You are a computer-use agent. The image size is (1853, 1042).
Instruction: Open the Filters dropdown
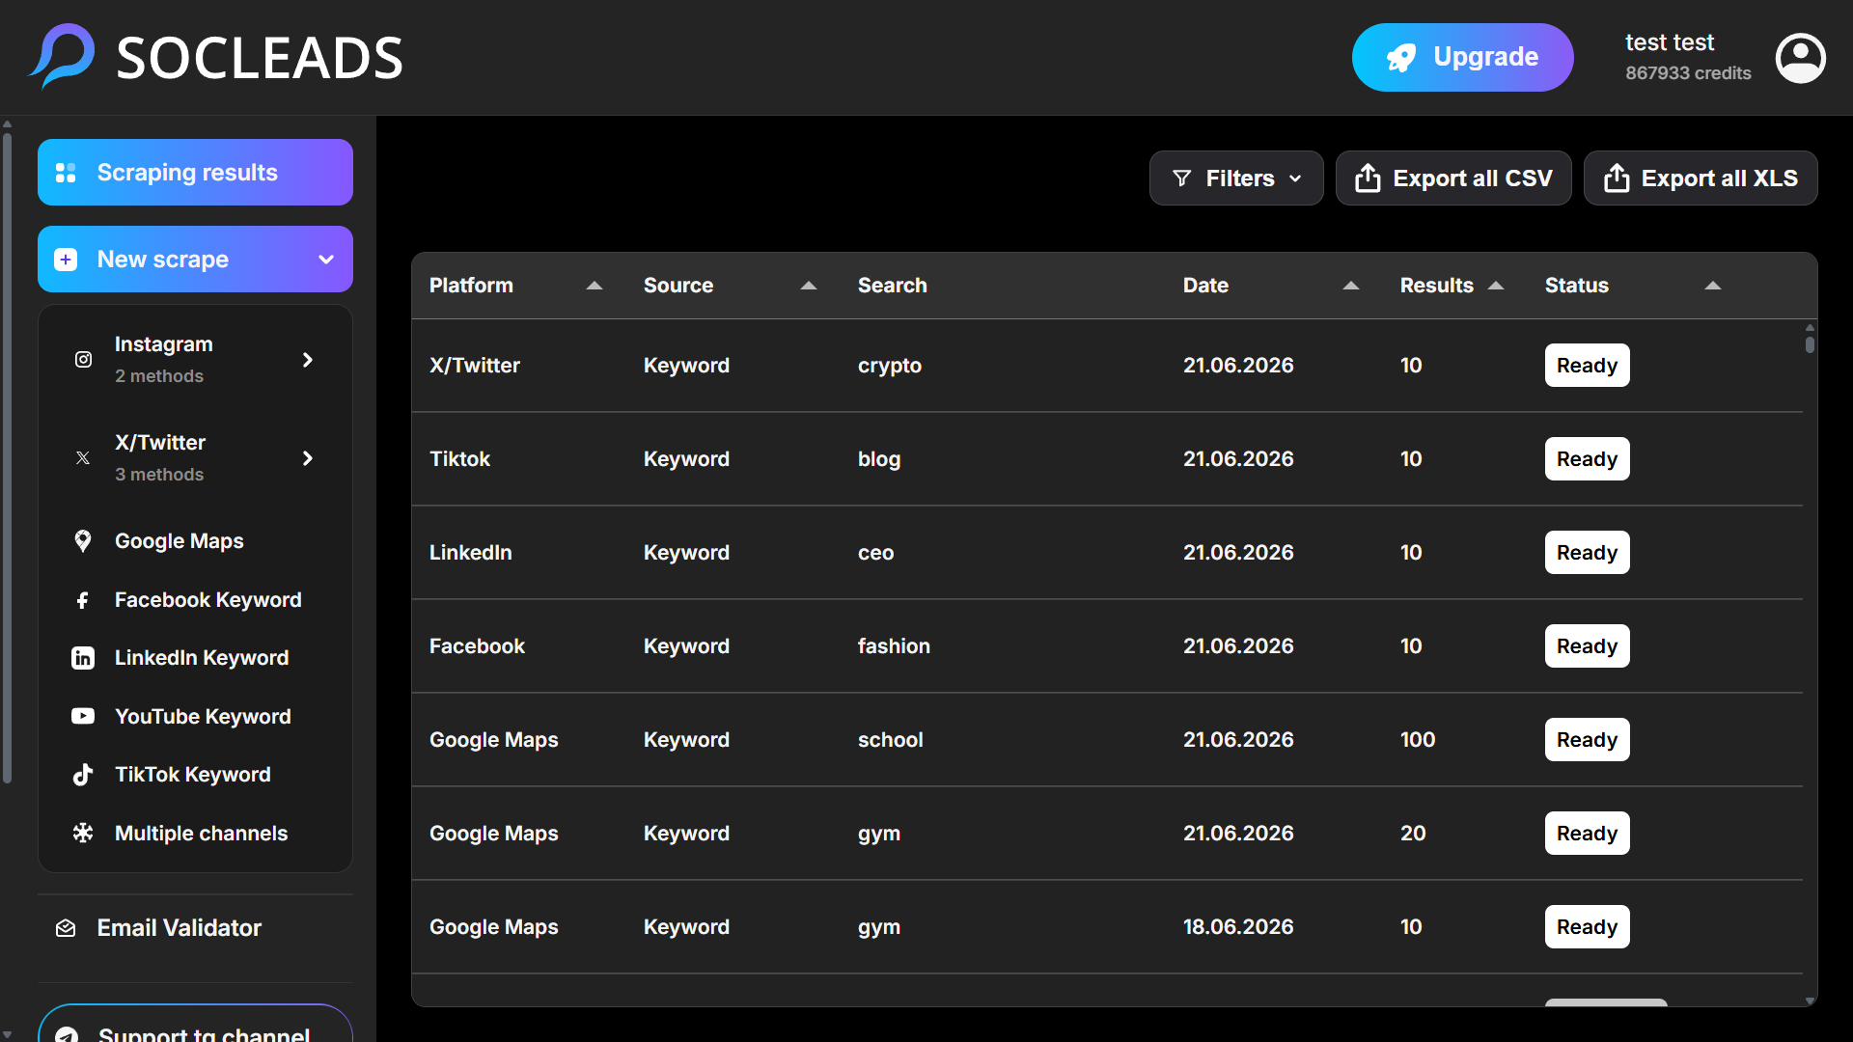[x=1236, y=178]
